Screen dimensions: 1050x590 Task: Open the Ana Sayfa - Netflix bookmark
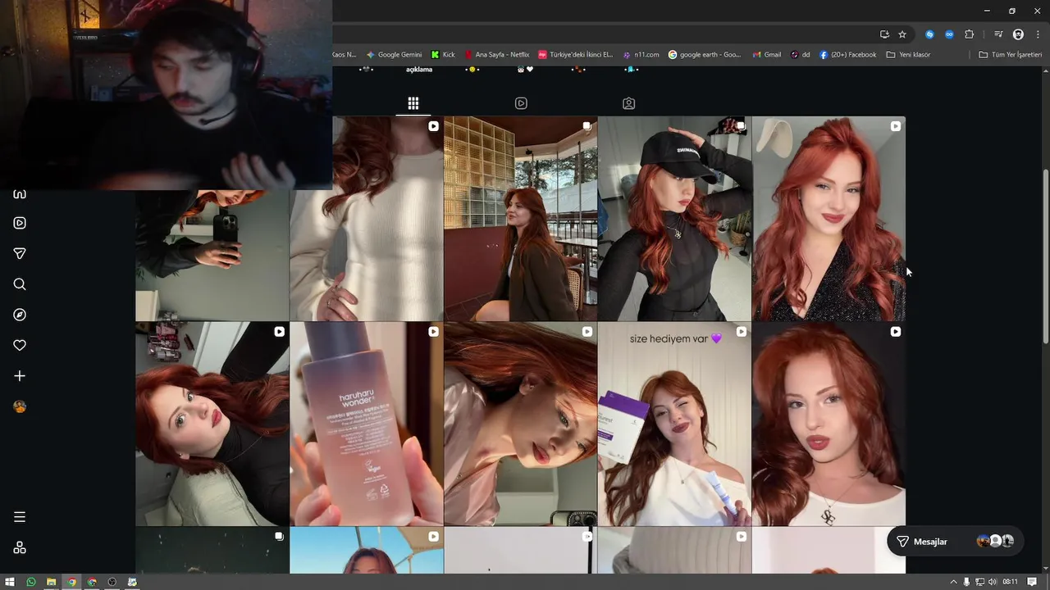coord(497,55)
